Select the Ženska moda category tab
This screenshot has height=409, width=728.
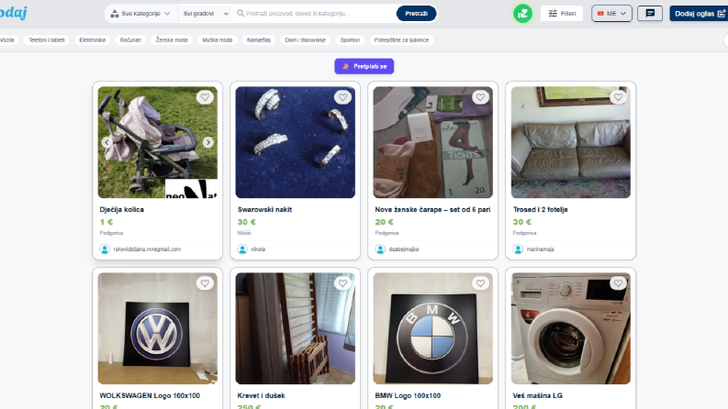pos(172,39)
